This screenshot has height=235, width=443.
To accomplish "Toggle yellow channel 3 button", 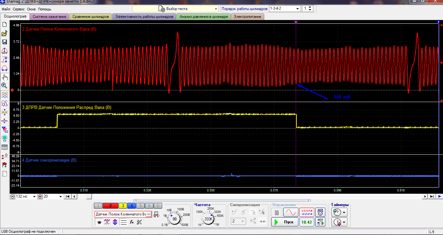I will 123,206.
